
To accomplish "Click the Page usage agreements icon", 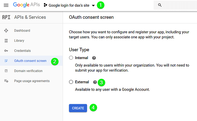I will tap(6, 81).
